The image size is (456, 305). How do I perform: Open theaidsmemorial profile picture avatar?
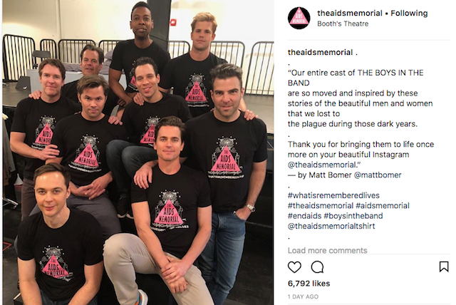click(299, 18)
